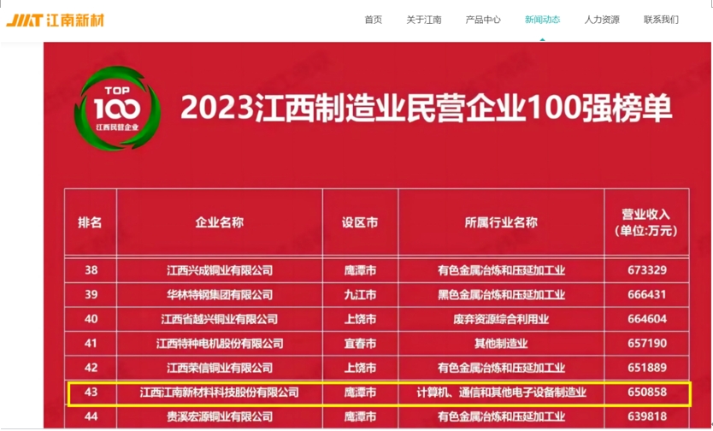
Task: Click the 江南新材 JMT logo
Action: coord(55,20)
